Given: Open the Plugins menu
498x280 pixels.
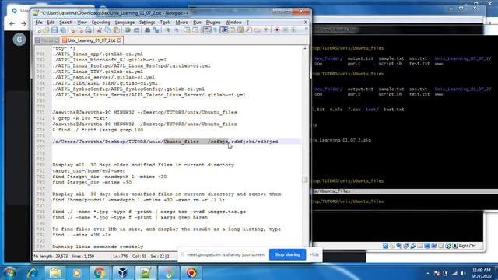Looking at the screenshot, I should coord(213,23).
